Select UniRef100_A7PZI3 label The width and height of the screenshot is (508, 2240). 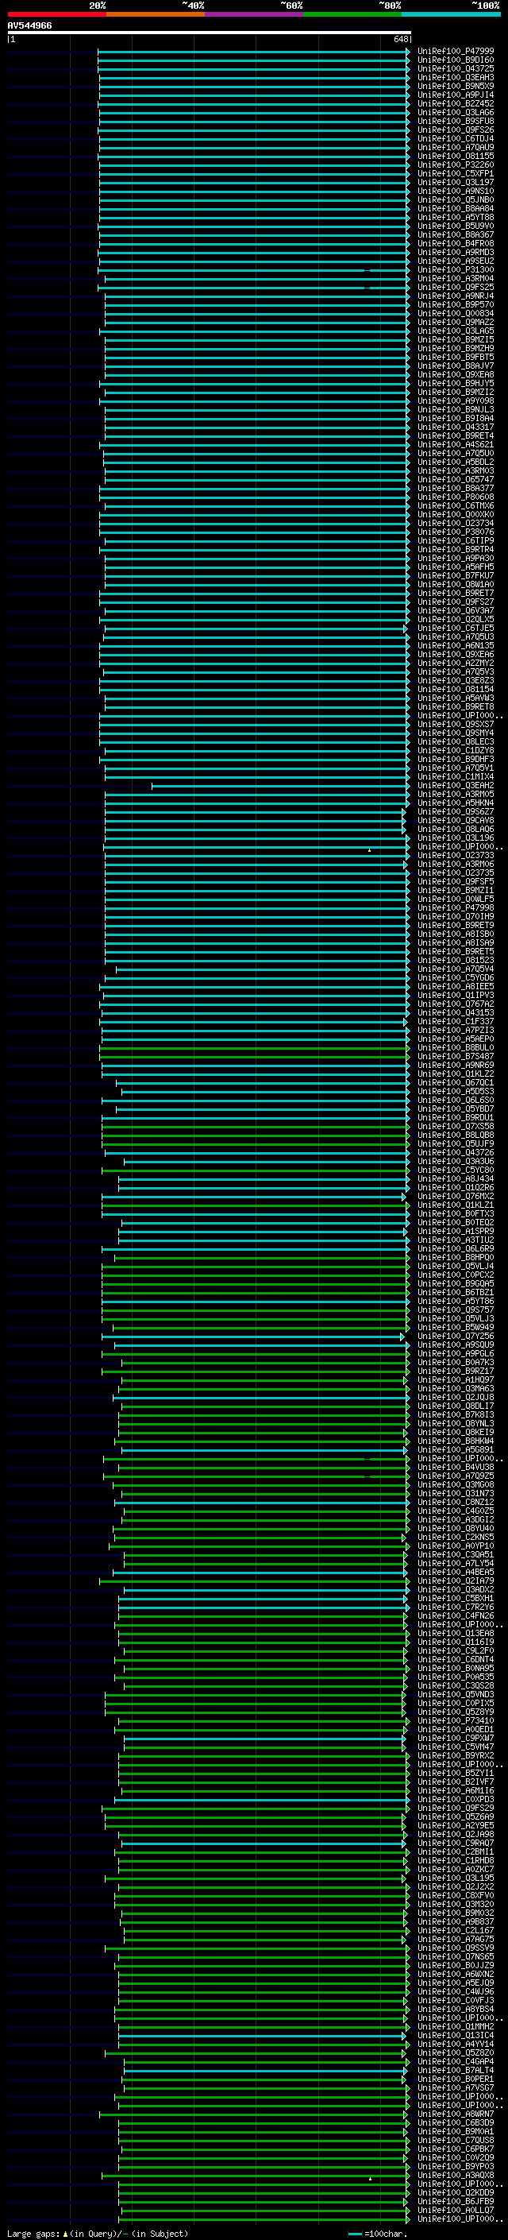point(456,1030)
